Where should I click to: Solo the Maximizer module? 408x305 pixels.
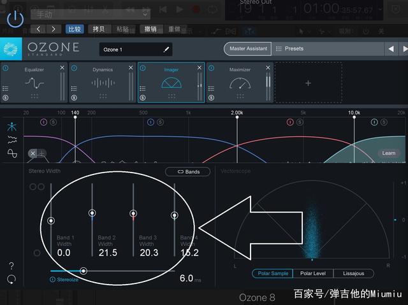pos(211,97)
